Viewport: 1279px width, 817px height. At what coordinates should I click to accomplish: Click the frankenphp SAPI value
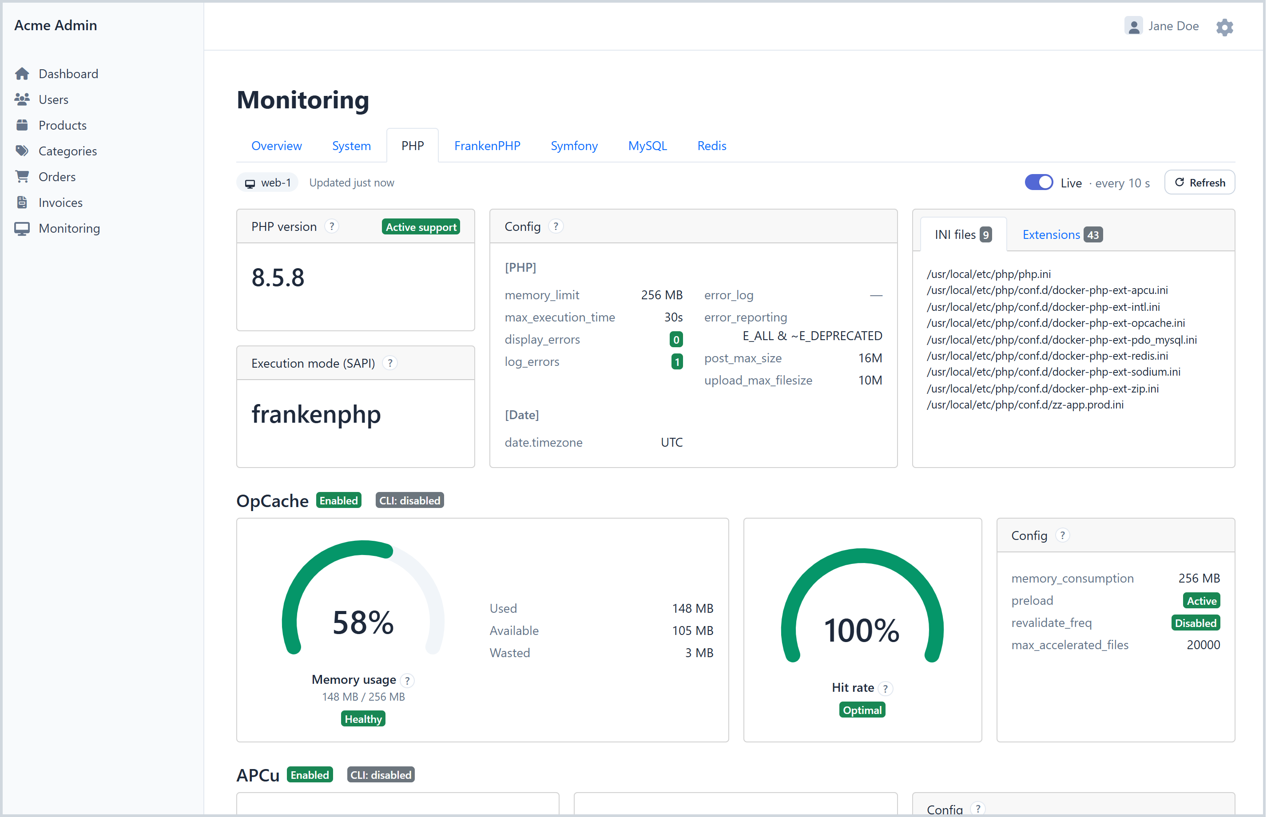point(316,415)
